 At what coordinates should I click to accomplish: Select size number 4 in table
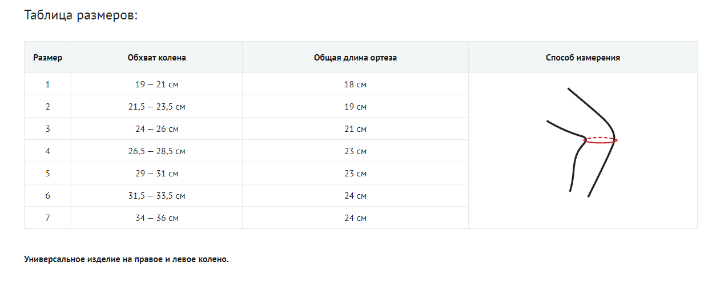48,151
